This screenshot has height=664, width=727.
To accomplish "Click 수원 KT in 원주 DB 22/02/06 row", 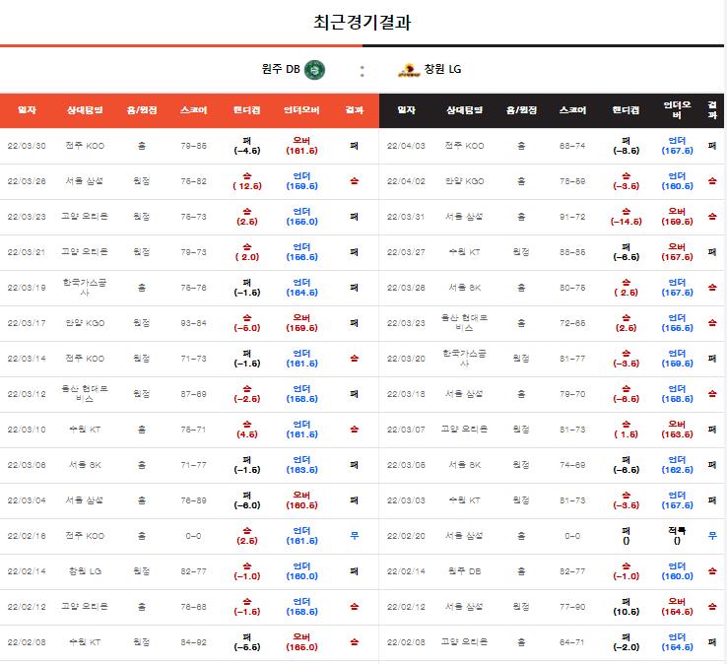I will pyautogui.click(x=85, y=642).
